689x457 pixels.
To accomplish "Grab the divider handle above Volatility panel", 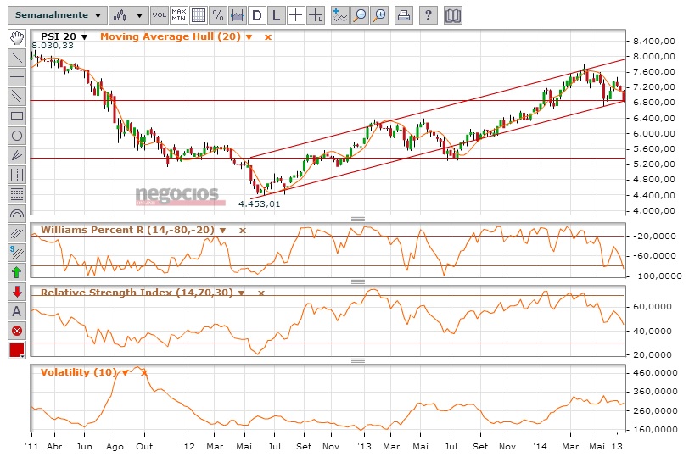I will [358, 360].
